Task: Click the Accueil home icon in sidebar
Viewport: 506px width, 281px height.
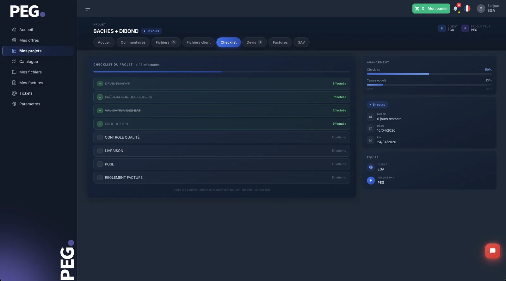Action: pos(14,30)
